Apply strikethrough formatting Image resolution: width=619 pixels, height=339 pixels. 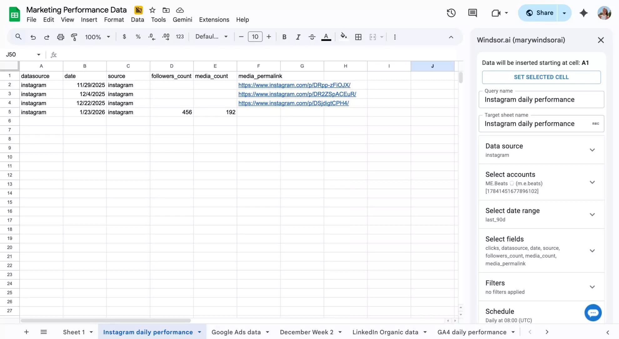[312, 37]
